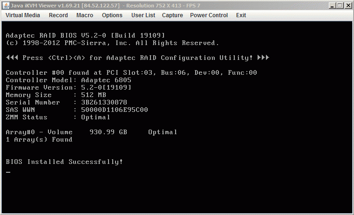The image size is (354, 215).
Task: Open the Capture menu
Action: 172,15
